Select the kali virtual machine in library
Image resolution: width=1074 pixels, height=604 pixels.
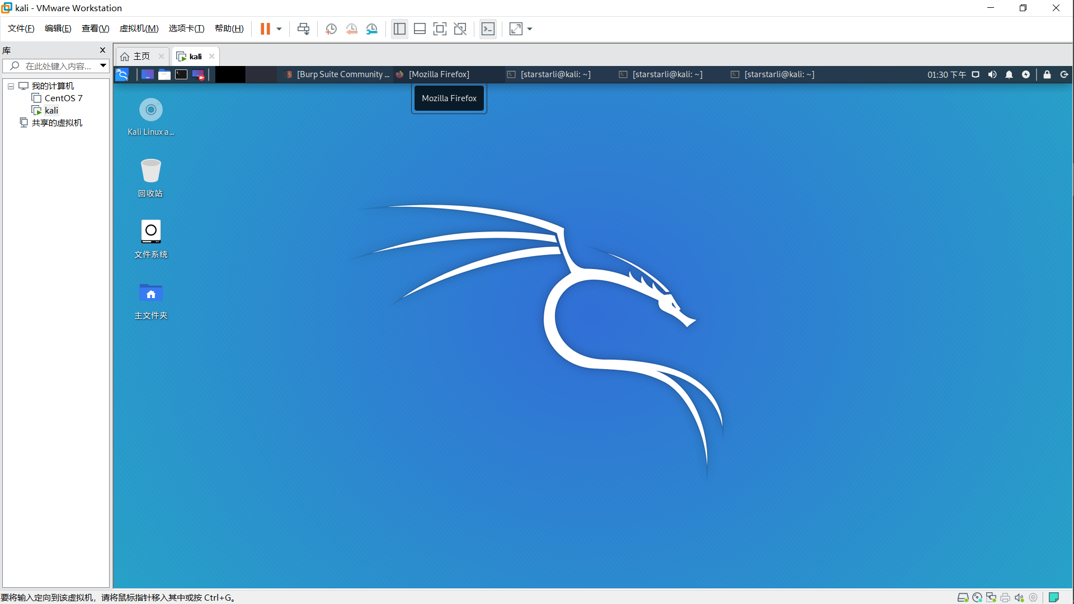(51, 111)
